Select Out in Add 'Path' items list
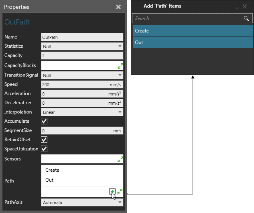 coord(193,43)
